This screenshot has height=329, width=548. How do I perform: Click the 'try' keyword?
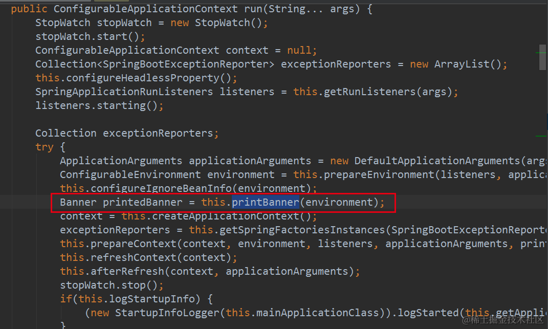45,147
